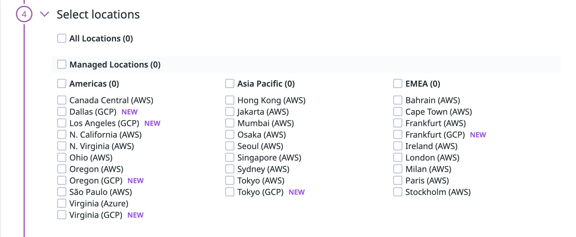Select all Americas locations checkbox
The width and height of the screenshot is (576, 237).
tap(62, 84)
